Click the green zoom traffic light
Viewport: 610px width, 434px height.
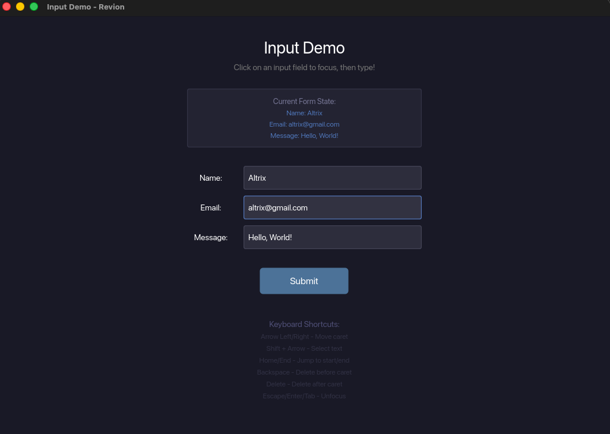33,7
